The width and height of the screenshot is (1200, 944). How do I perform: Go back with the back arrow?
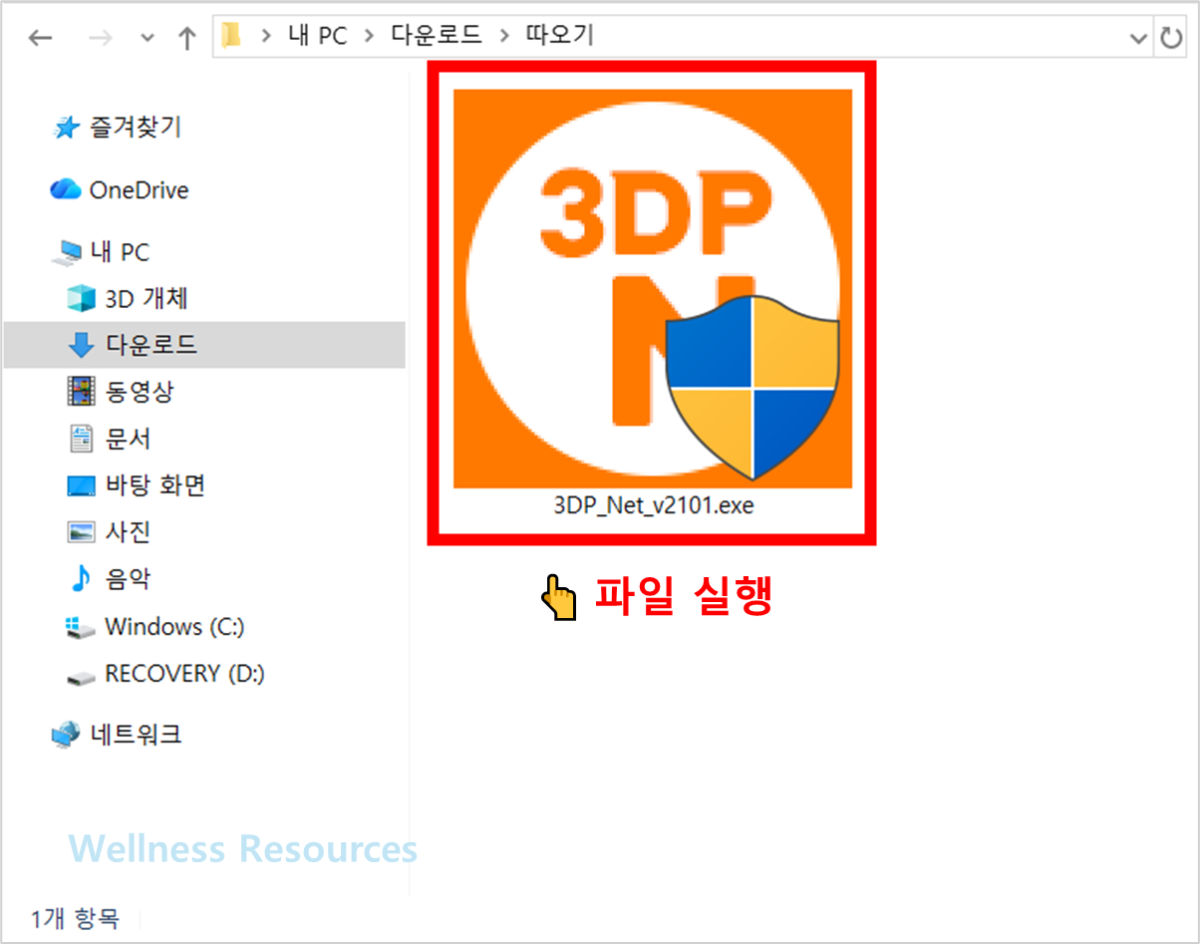click(40, 38)
